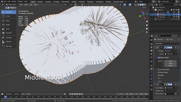Click the pan view hand icon
Screen dimensions: 181x102
[147, 25]
